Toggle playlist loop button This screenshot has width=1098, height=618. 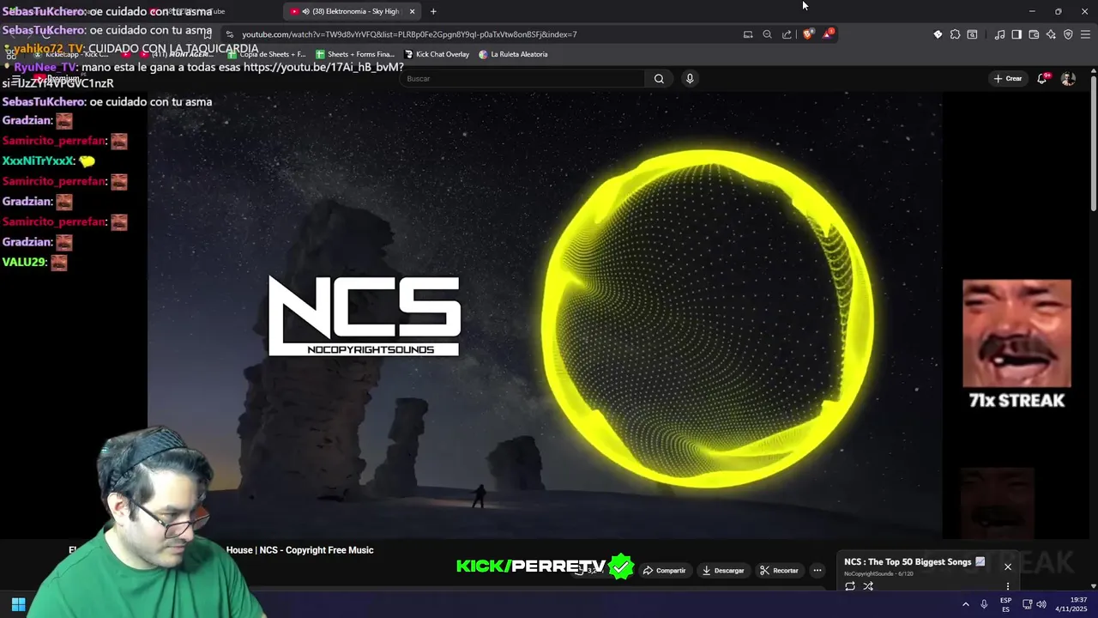pos(850,586)
